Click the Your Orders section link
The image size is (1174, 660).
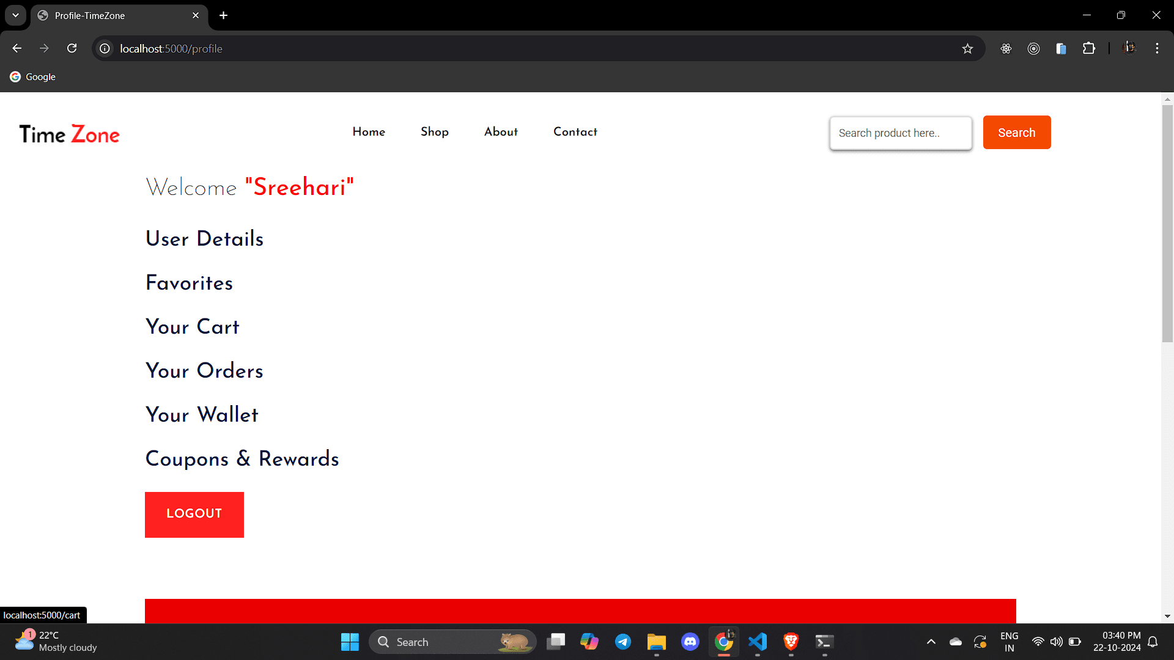coord(204,370)
